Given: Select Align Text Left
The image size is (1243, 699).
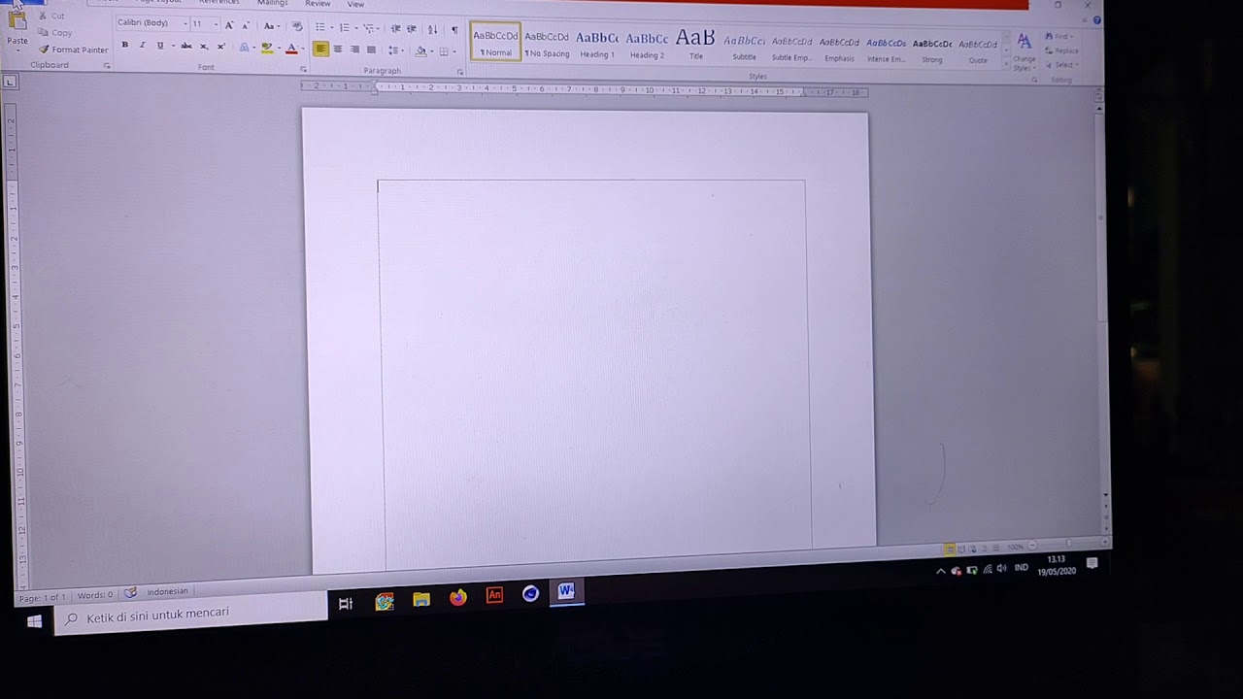Looking at the screenshot, I should click(320, 50).
